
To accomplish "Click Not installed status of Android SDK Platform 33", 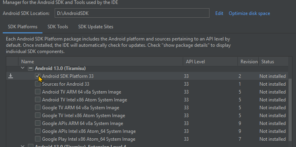I will pyautogui.click(x=272, y=76).
